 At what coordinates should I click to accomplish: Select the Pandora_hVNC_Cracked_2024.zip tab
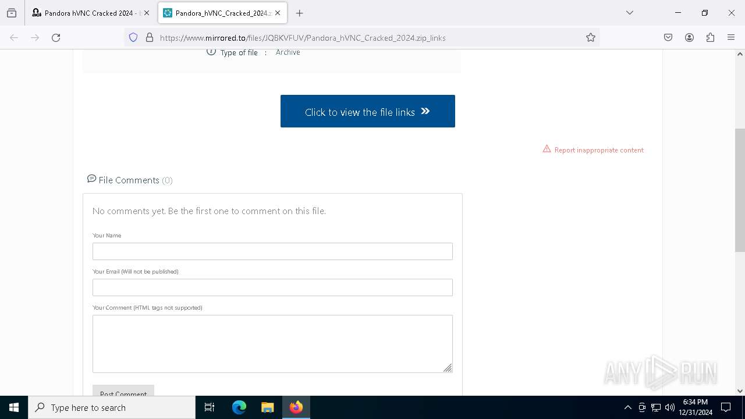(x=223, y=13)
